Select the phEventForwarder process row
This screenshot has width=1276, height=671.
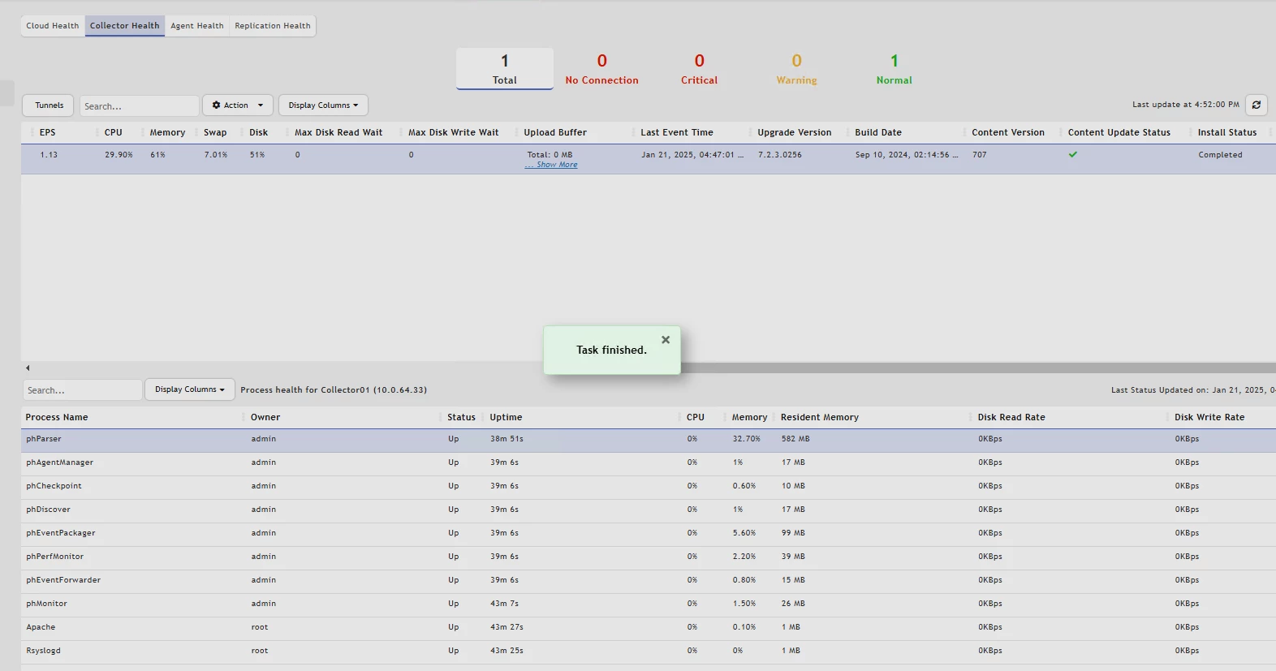649,581
